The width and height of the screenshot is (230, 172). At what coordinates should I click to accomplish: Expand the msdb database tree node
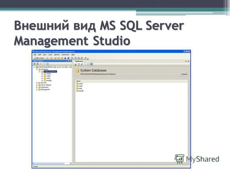coord(42,78)
